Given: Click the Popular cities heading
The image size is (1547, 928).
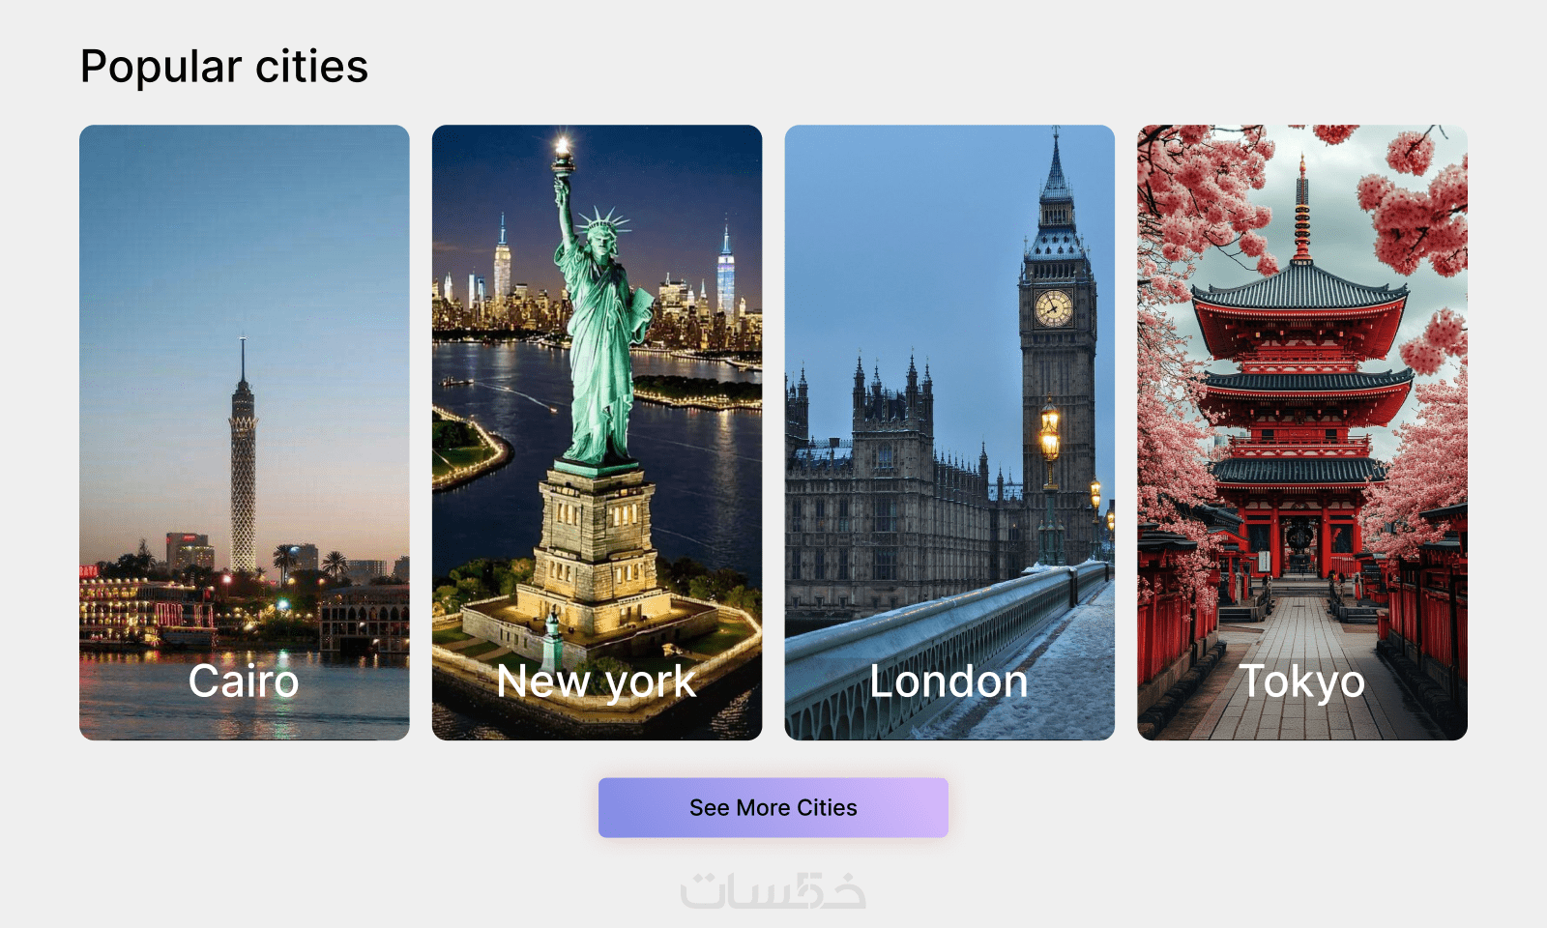Looking at the screenshot, I should [x=224, y=67].
